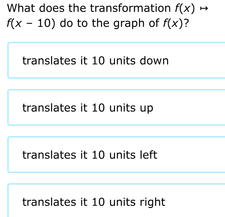Select the first answer choice box
Image resolution: width=225 pixels, height=217 pixels.
click(116, 60)
